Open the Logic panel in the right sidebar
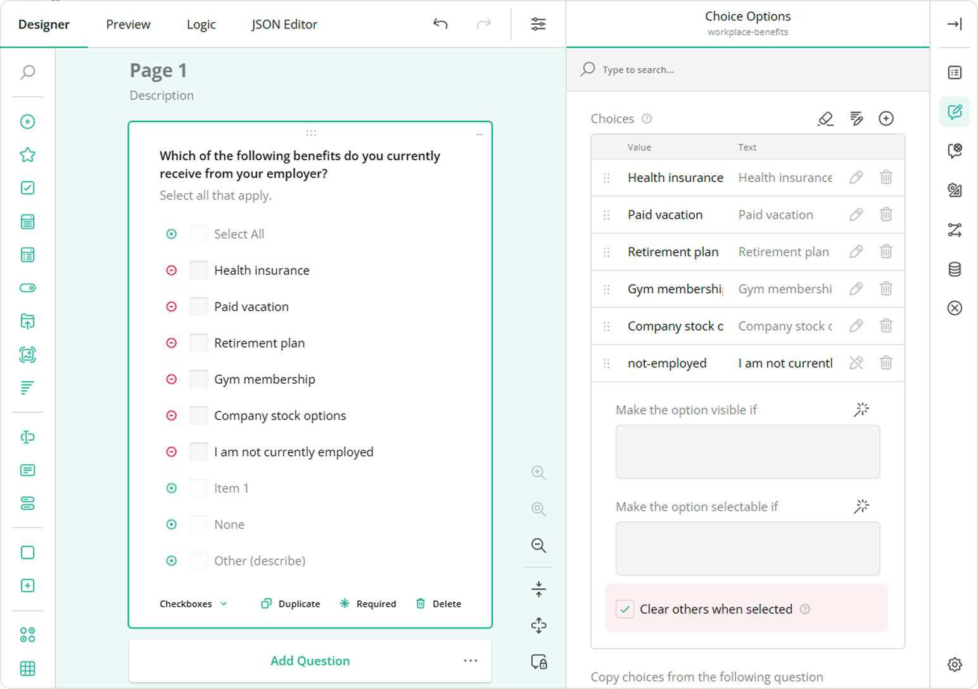The height and width of the screenshot is (689, 978). click(955, 230)
